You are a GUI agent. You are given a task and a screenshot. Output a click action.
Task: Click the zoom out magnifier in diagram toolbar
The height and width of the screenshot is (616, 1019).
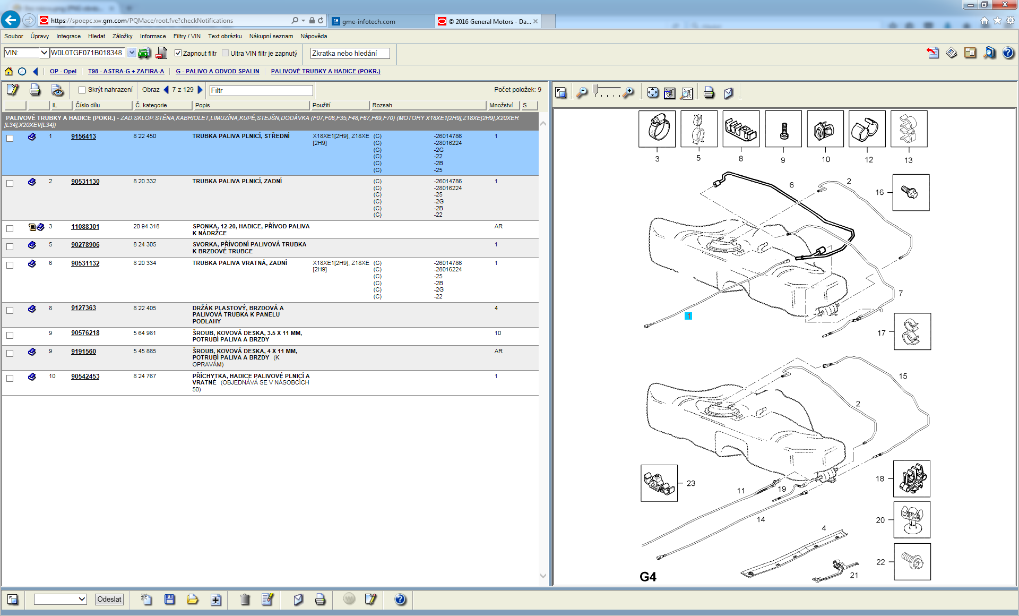tap(582, 93)
